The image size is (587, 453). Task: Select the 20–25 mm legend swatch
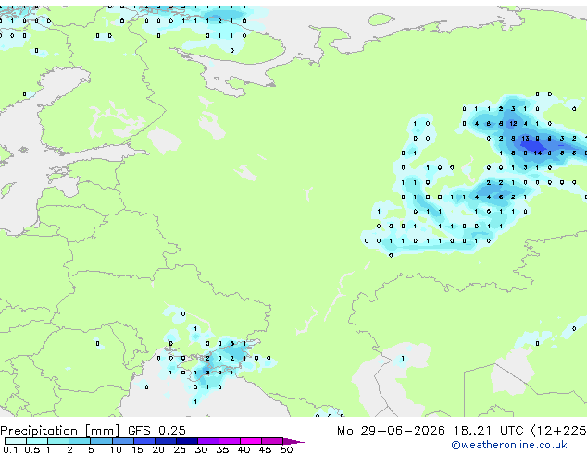tap(165, 441)
